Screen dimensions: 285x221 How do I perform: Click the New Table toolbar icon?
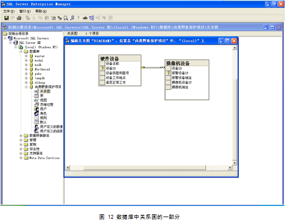tap(53, 18)
